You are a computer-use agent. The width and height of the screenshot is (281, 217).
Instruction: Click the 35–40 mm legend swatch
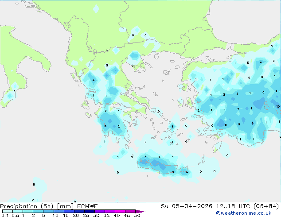(110, 211)
